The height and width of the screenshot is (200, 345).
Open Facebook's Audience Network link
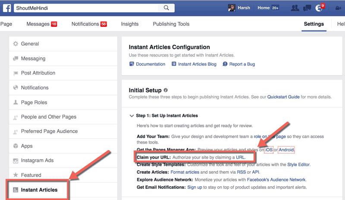(276, 180)
